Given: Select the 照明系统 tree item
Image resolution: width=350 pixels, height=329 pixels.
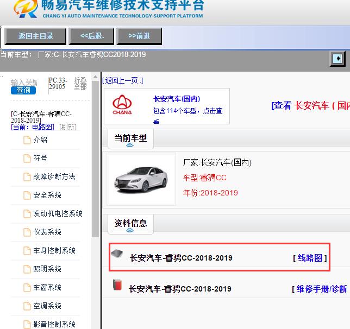Looking at the screenshot, I should 47,269.
